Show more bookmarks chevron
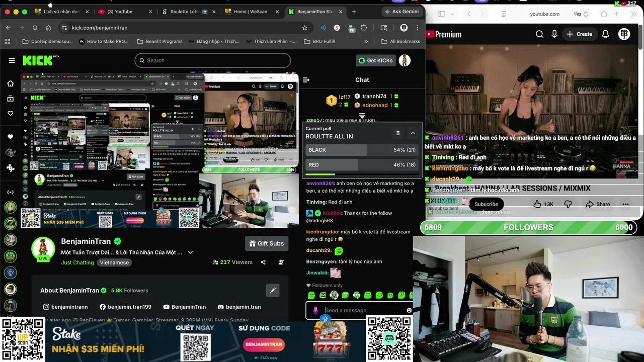 click(366, 41)
